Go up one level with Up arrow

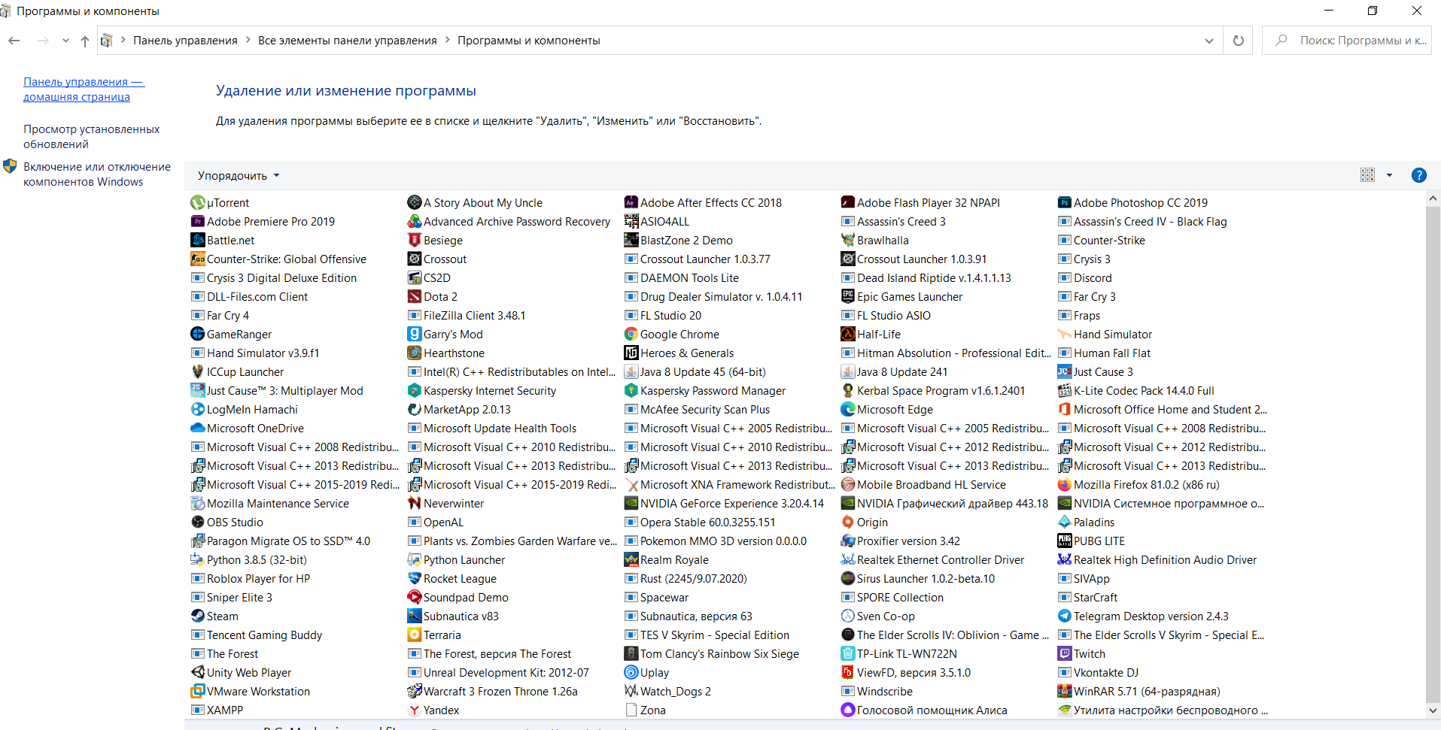pos(84,41)
